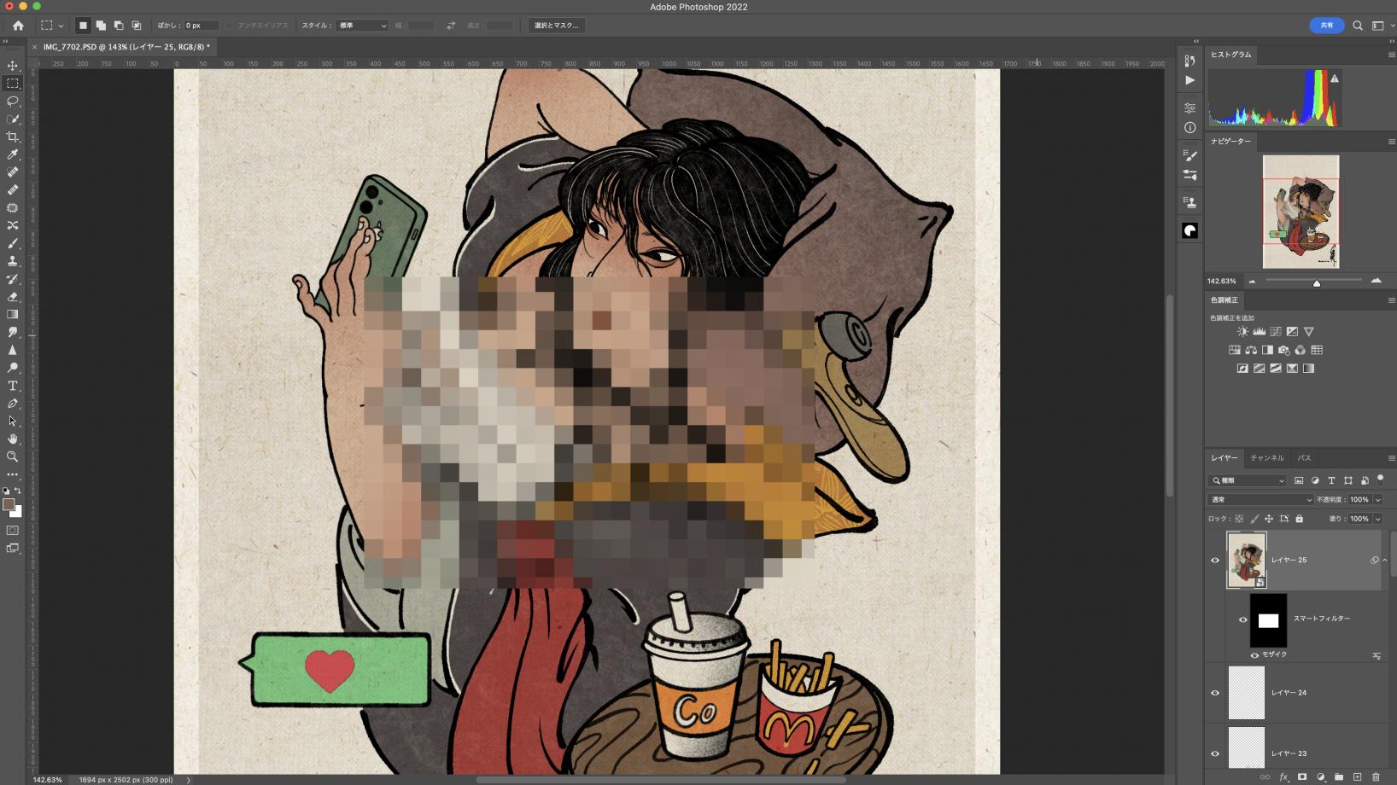Click the delete layer trash icon
Image resolution: width=1397 pixels, height=785 pixels.
[1376, 776]
